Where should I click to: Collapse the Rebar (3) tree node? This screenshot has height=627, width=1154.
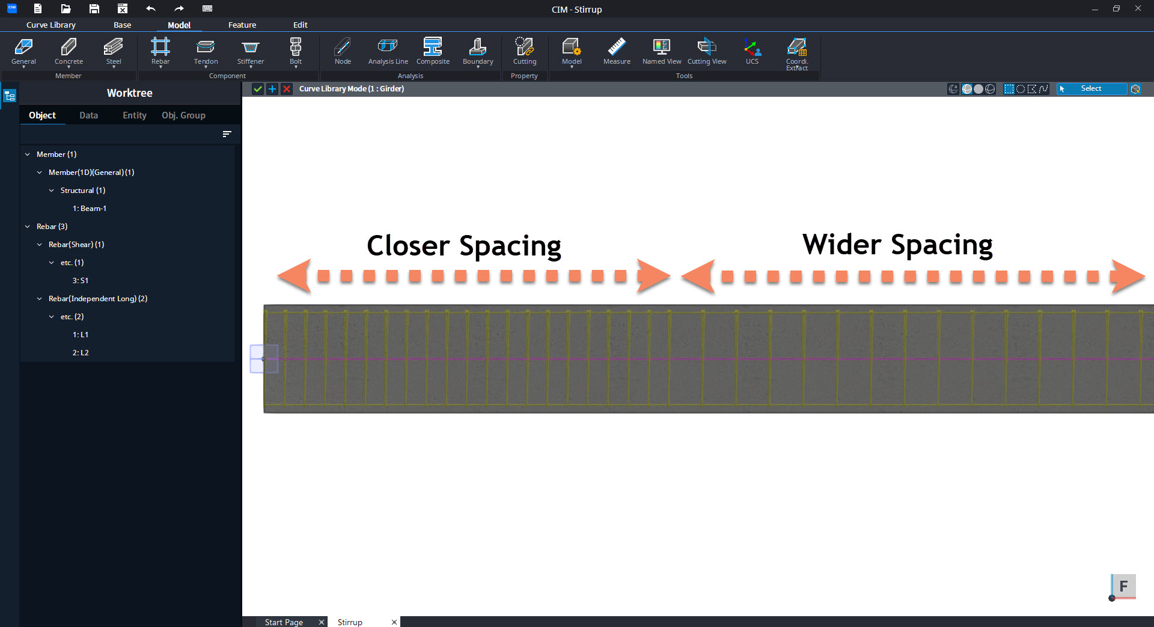coord(28,227)
